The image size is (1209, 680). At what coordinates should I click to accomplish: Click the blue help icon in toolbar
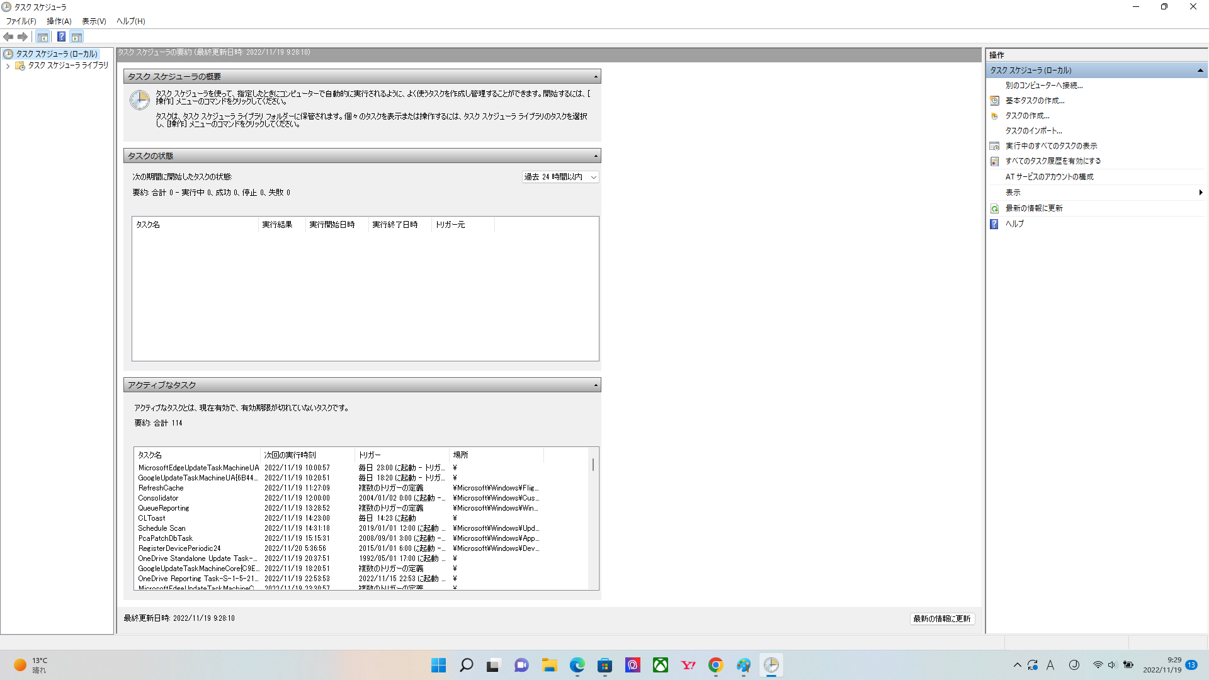61,37
